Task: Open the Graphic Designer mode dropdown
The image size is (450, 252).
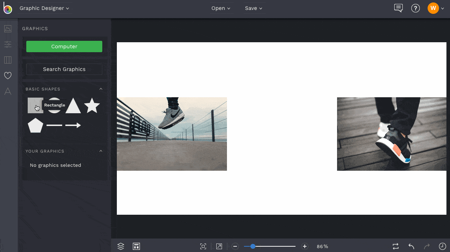Action: pos(44,8)
